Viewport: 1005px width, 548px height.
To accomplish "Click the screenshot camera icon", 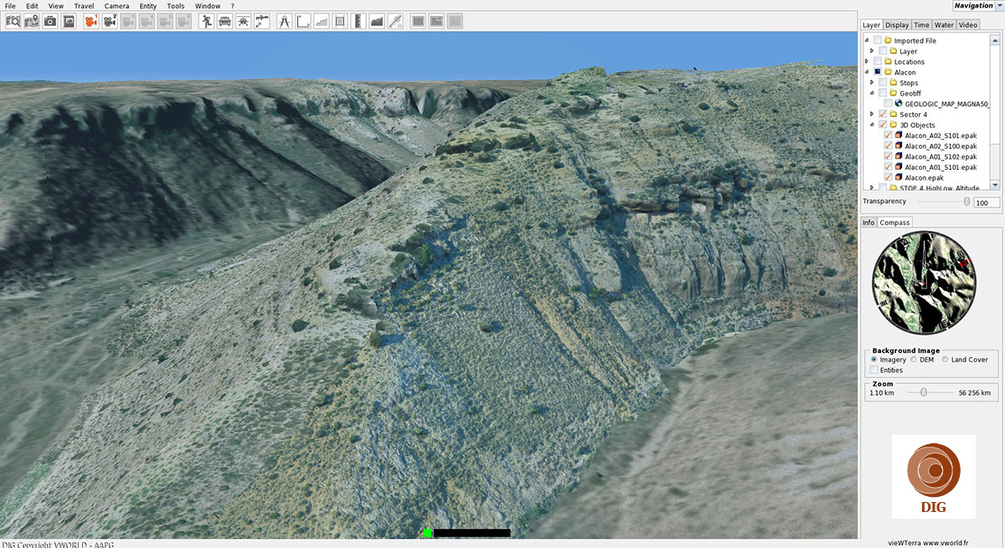I will (x=50, y=21).
